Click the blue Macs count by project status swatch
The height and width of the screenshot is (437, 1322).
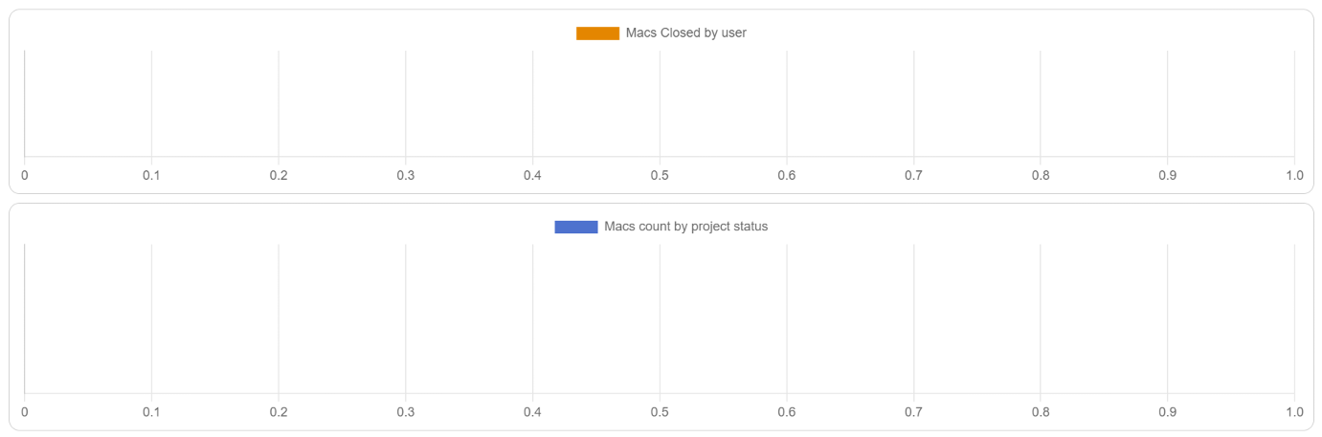pyautogui.click(x=575, y=228)
